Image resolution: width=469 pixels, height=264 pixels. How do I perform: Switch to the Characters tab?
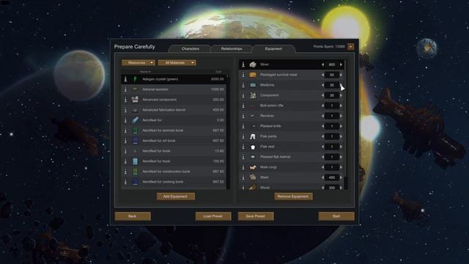191,48
